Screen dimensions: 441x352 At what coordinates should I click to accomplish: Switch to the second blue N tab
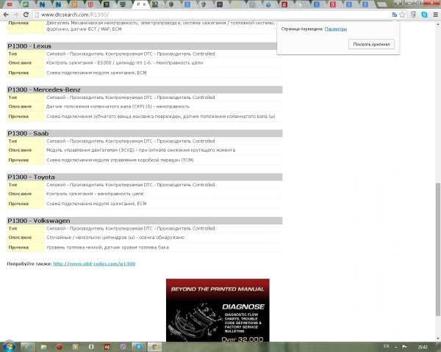[58, 4]
